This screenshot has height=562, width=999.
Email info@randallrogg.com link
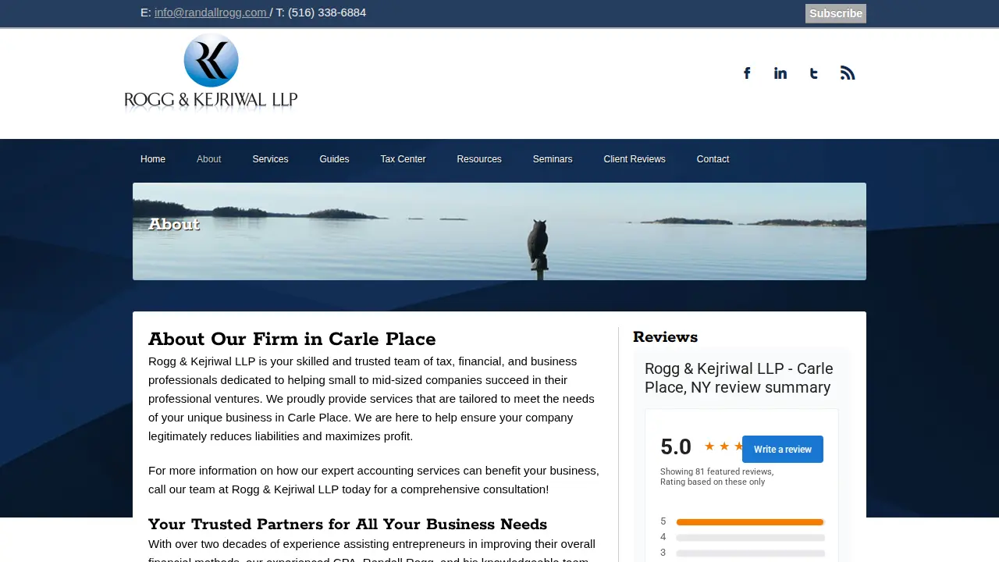point(211,12)
